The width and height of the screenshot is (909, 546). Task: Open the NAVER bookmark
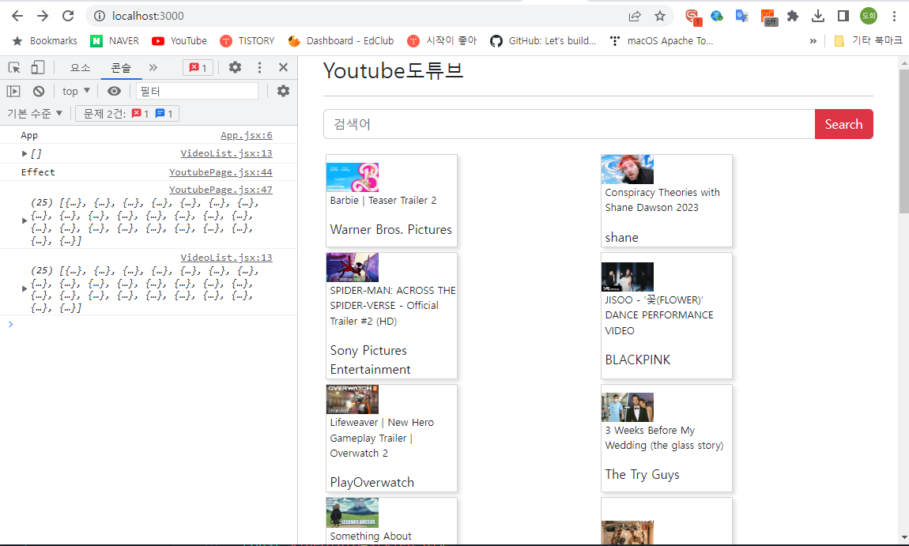(x=115, y=41)
